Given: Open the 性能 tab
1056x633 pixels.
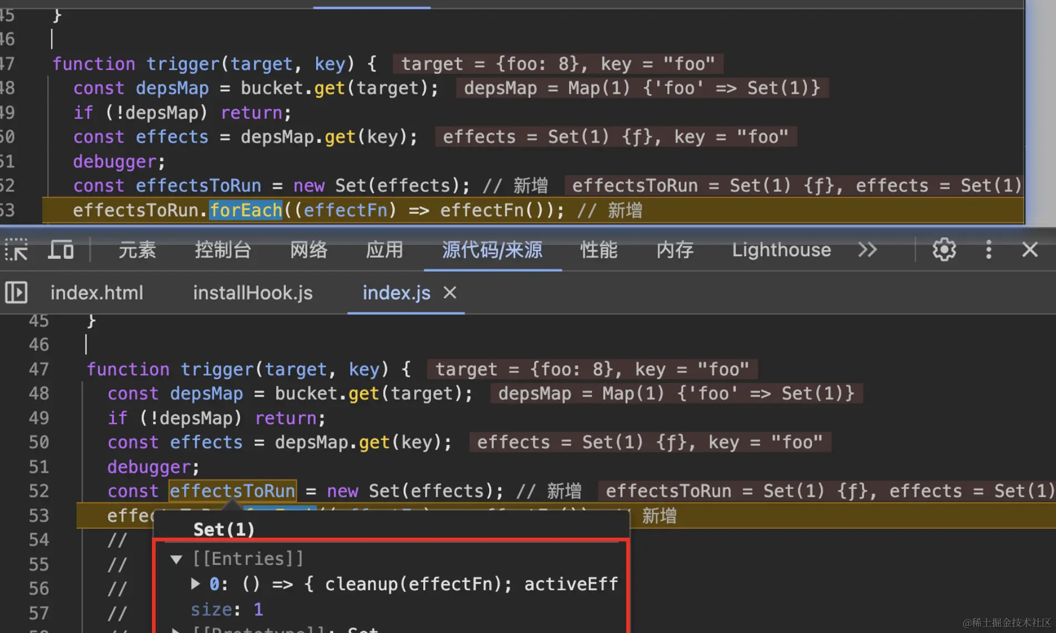Looking at the screenshot, I should (x=599, y=250).
